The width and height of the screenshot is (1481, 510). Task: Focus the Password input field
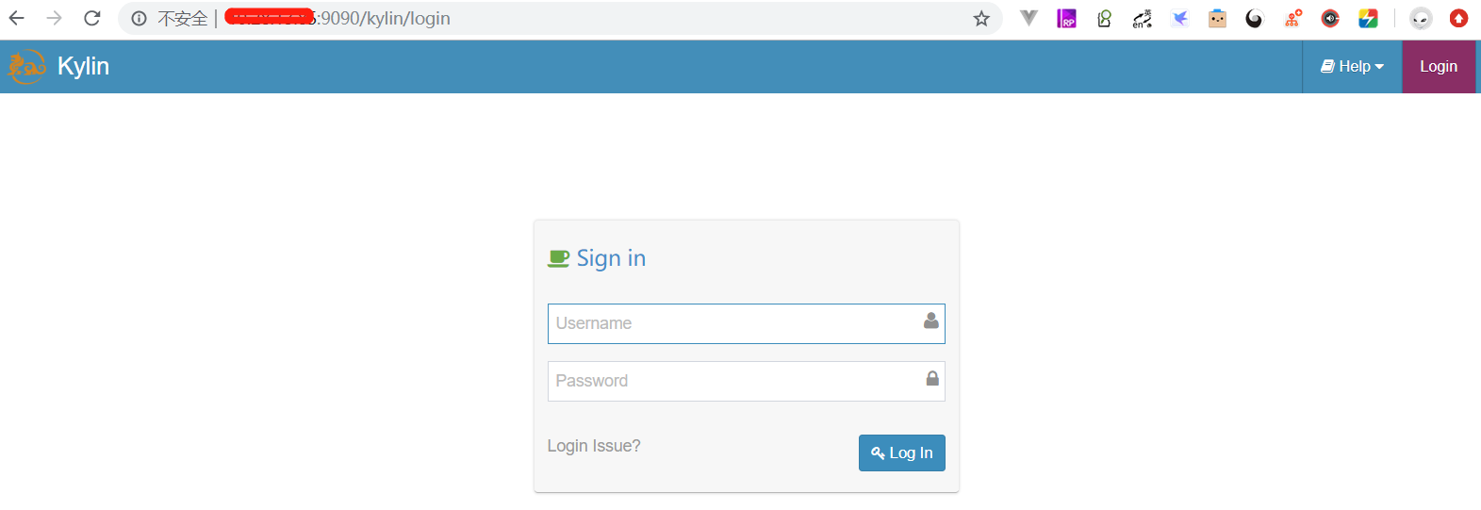tap(746, 381)
